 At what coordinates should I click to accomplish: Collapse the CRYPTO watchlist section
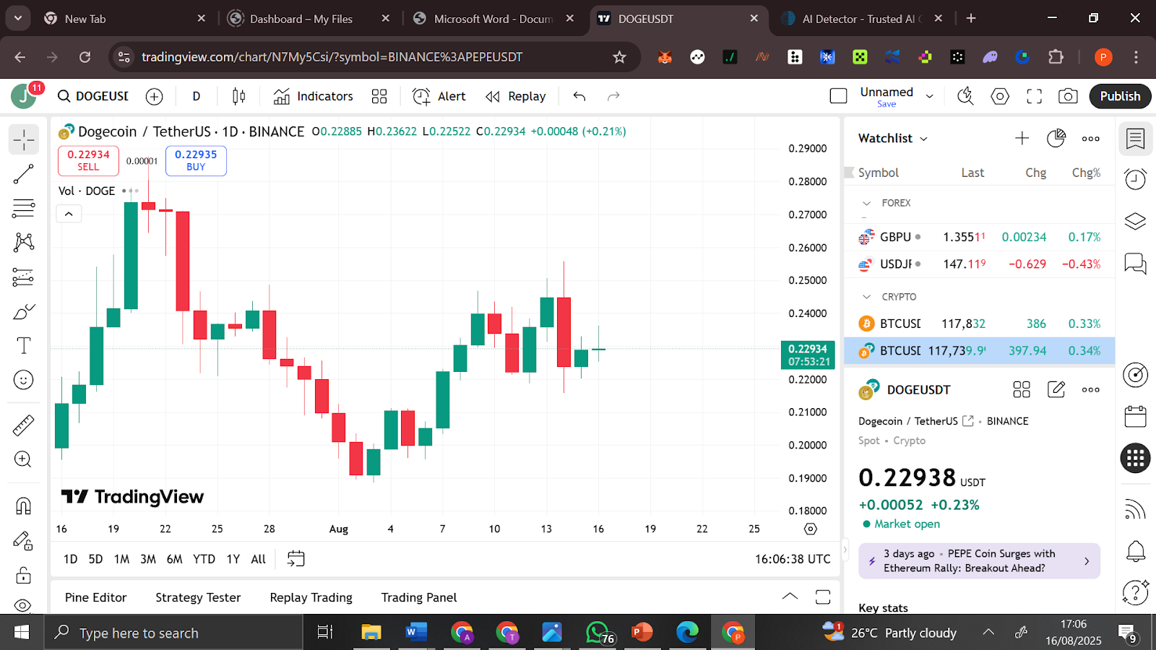[x=866, y=296]
